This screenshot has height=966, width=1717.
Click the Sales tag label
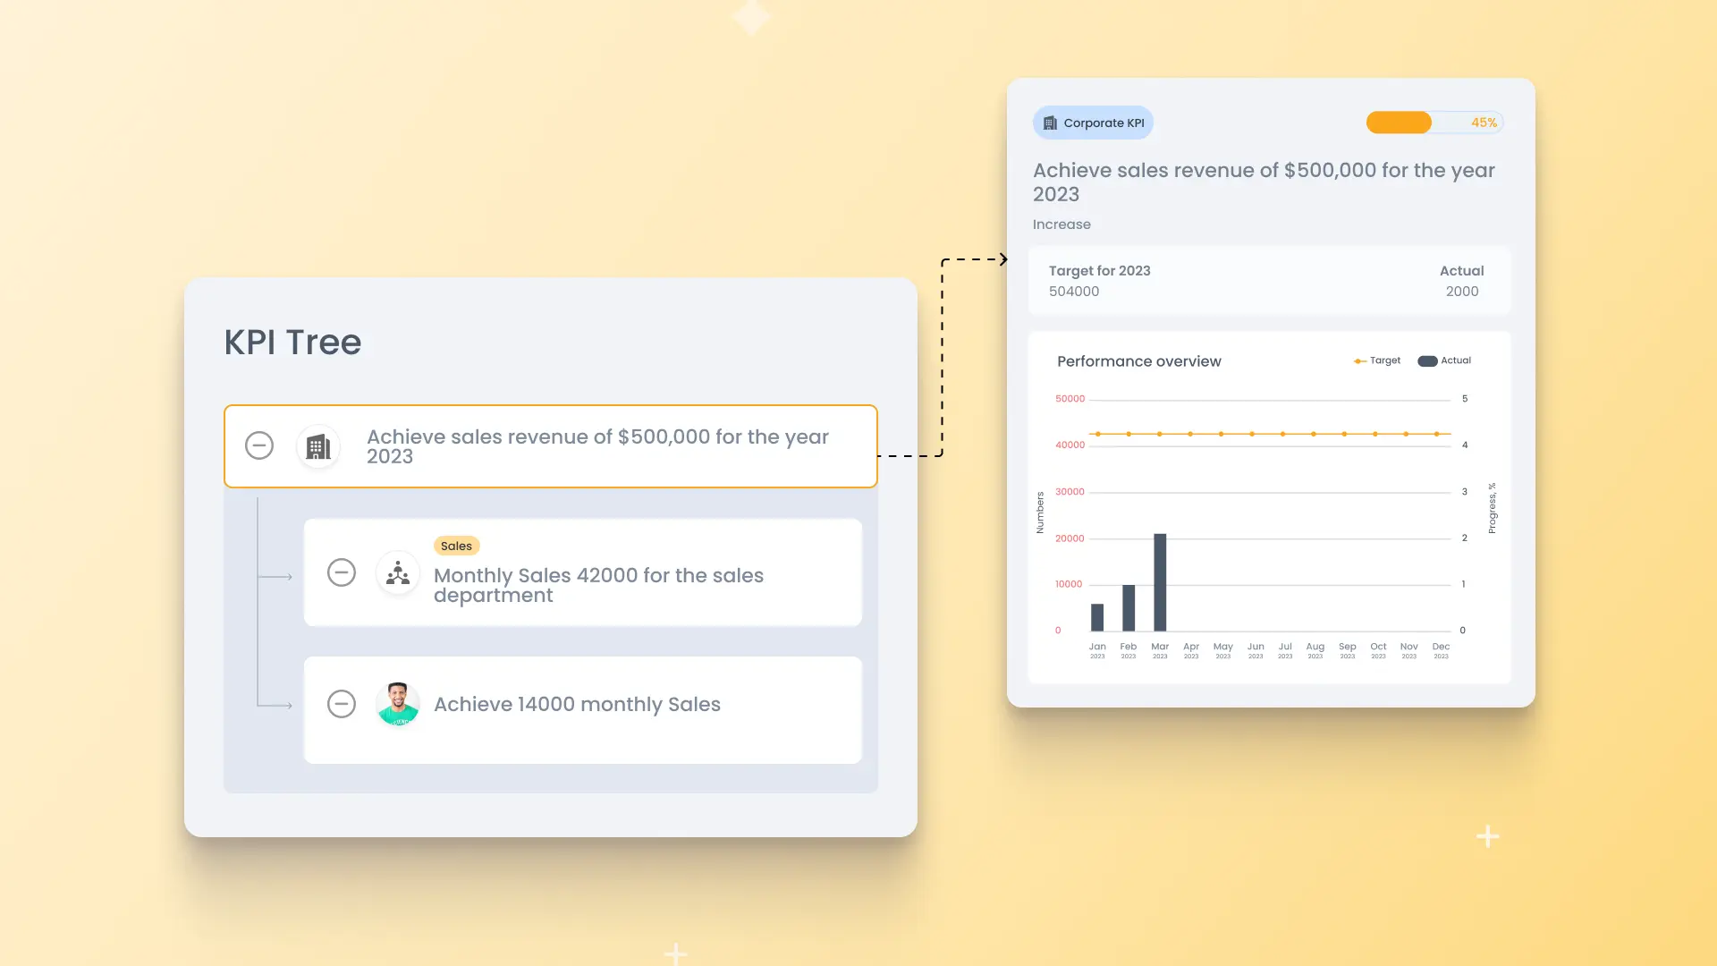click(x=456, y=546)
